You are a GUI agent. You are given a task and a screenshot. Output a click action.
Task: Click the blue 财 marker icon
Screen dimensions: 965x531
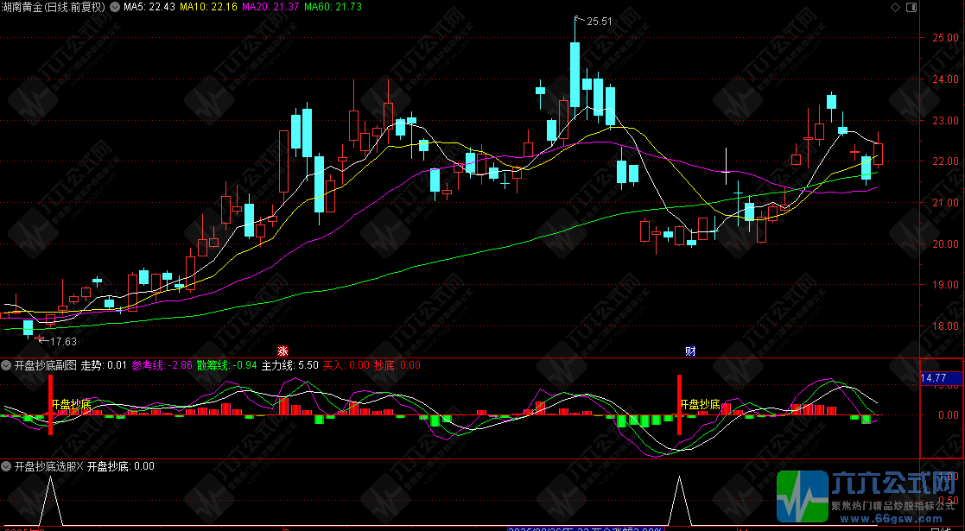tap(690, 351)
